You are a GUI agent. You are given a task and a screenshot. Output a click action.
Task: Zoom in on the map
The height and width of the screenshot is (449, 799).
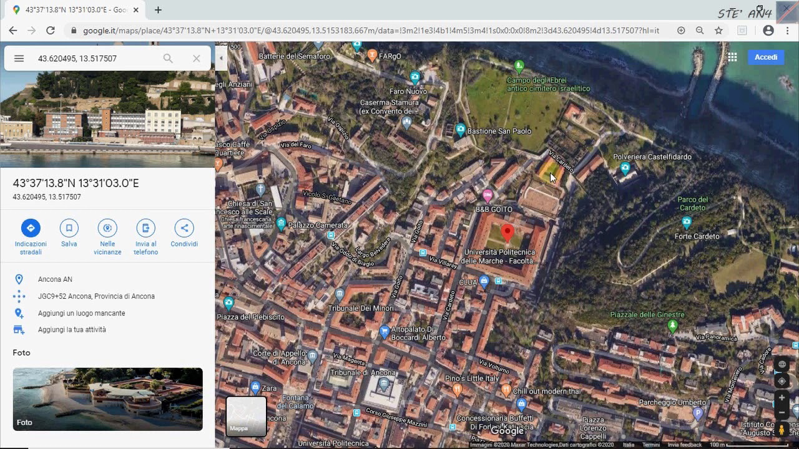(x=782, y=398)
